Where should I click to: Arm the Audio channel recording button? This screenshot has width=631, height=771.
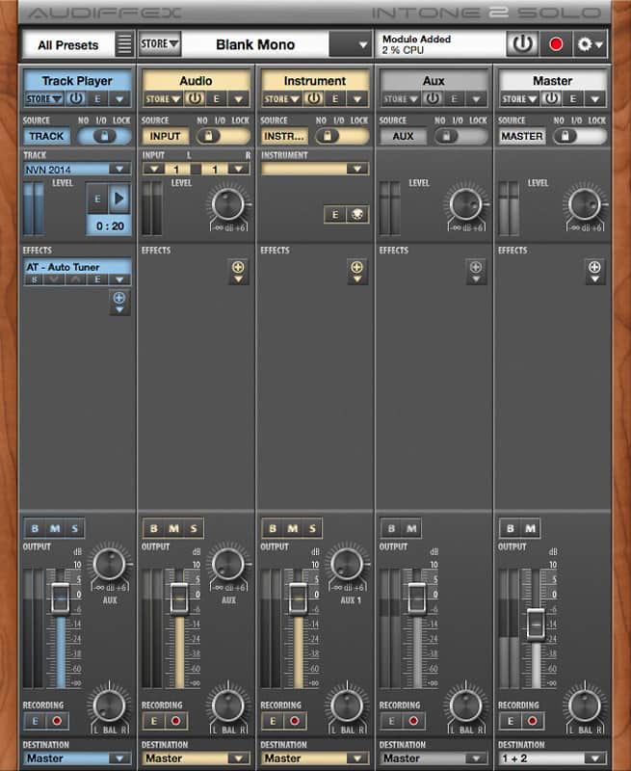[176, 721]
